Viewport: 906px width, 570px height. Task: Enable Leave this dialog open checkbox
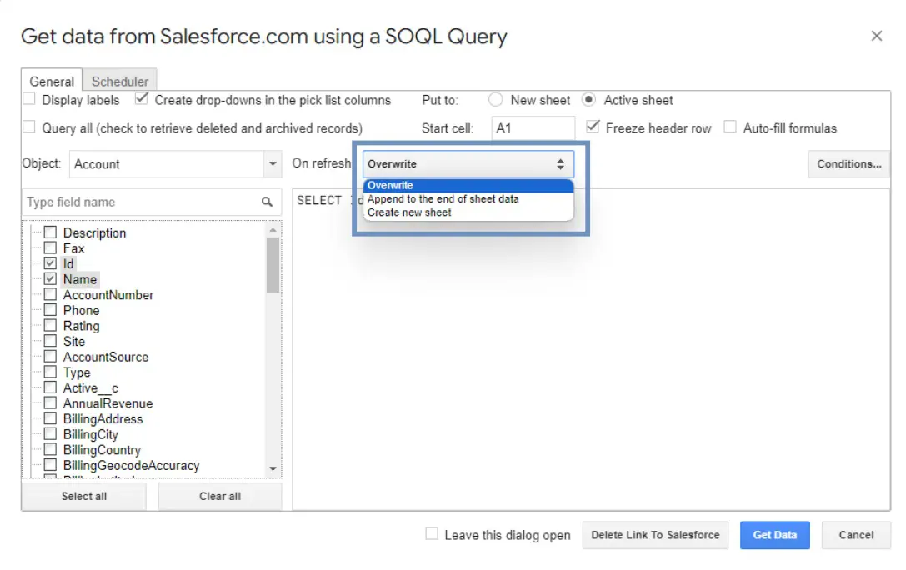pyautogui.click(x=432, y=534)
